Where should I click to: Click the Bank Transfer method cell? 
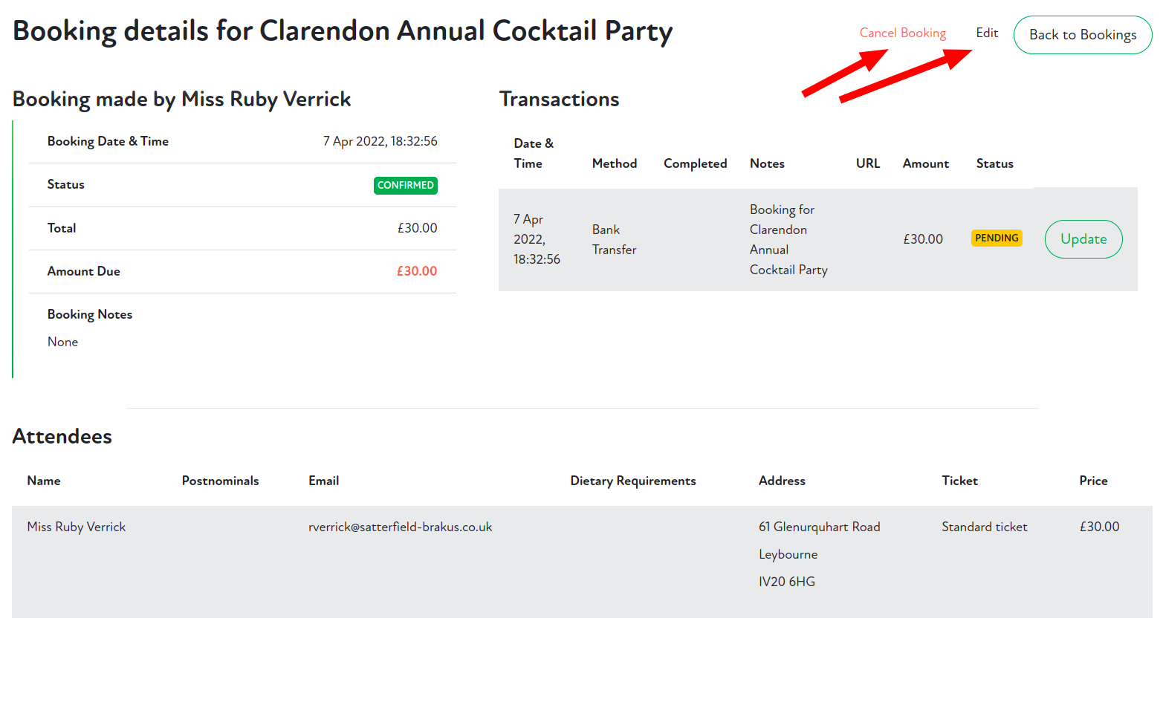614,239
